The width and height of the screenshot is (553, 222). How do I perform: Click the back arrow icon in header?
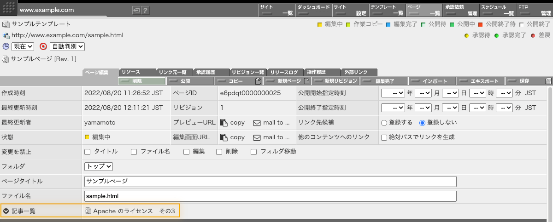click(x=136, y=10)
